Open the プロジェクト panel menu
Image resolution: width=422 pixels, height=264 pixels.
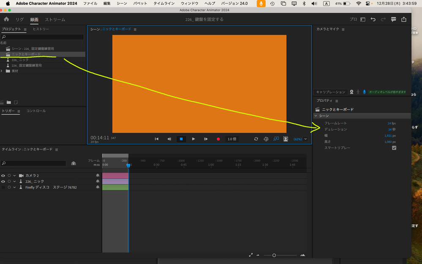[25, 29]
